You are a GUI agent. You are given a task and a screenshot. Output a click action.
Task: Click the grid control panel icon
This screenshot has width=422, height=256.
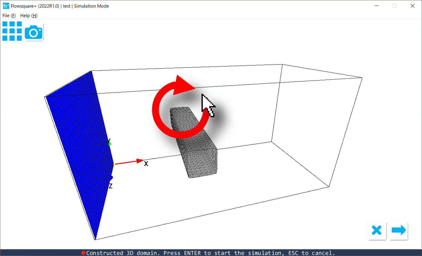12,31
